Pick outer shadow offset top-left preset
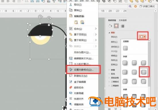Image resolution: width=158 pixels, height=110 pixels. (x=144, y=82)
